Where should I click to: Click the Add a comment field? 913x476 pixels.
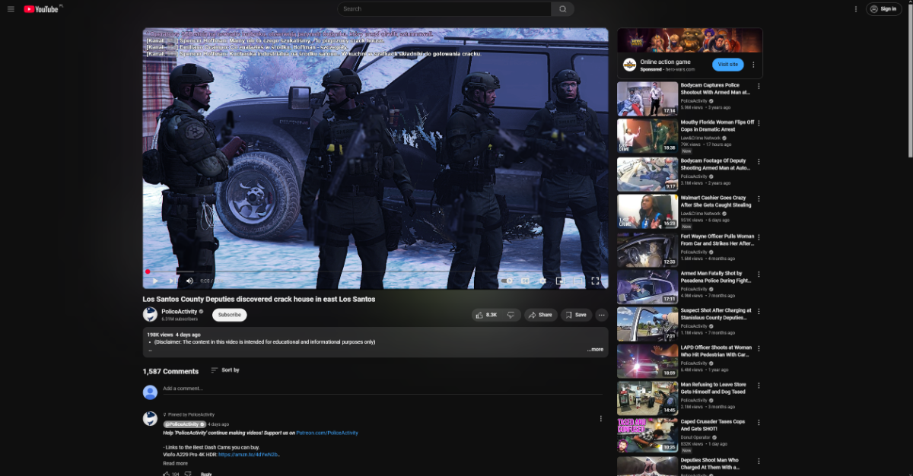(383, 389)
